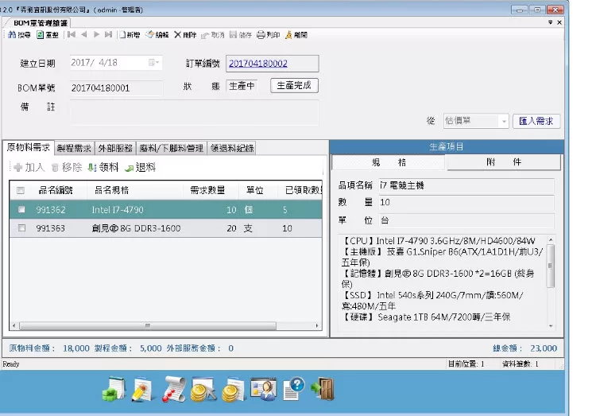596x416 pixels.
Task: Expand the 估價單 source dropdown
Action: click(503, 121)
